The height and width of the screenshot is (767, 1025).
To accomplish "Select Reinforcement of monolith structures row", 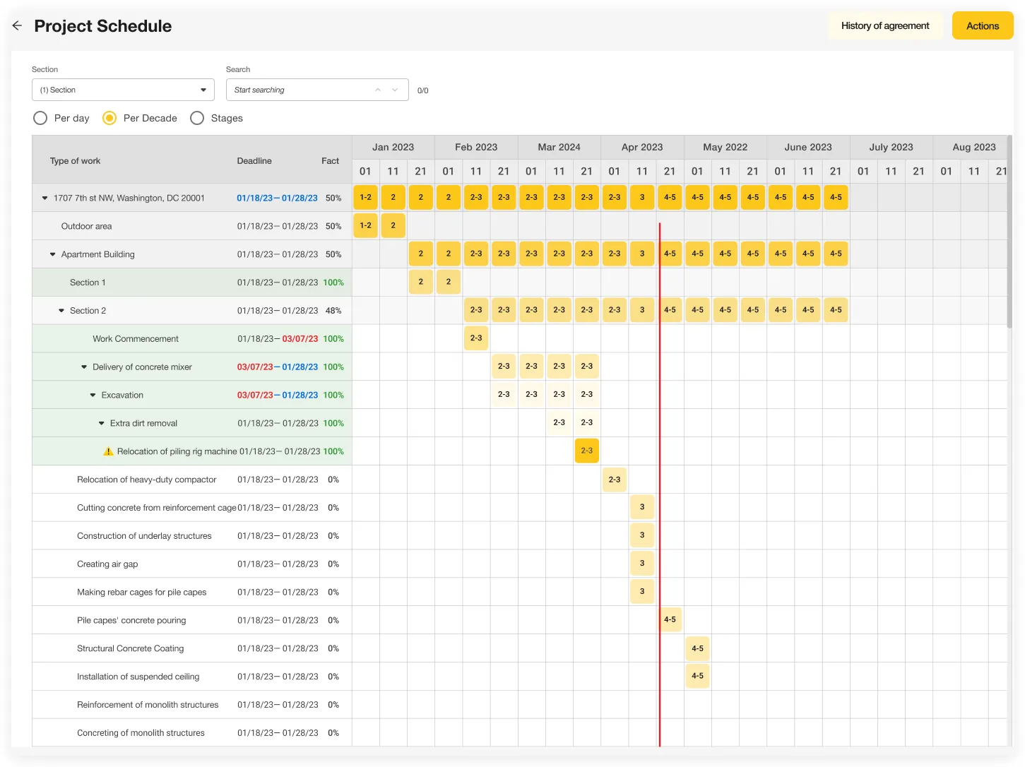I will pos(192,705).
